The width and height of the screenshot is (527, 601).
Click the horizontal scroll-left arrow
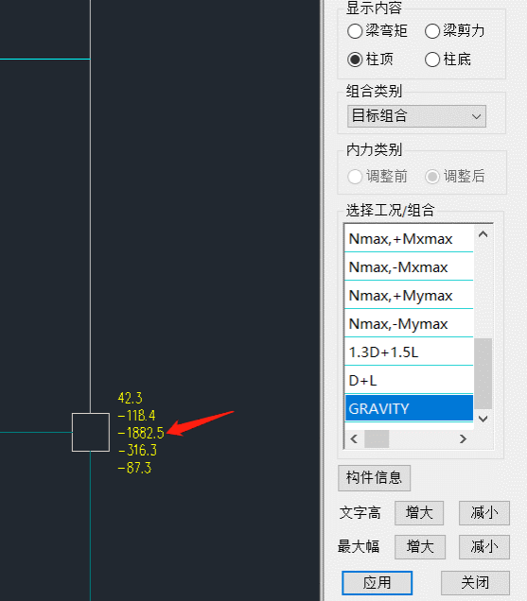354,438
